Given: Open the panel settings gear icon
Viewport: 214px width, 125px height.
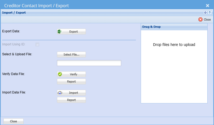Looking at the screenshot, I should tap(205, 13).
